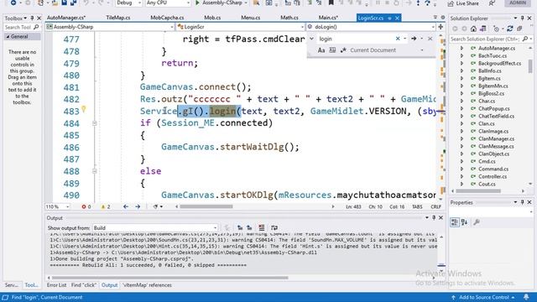
Task: Open the Find "click" results tab
Action: click(84, 285)
